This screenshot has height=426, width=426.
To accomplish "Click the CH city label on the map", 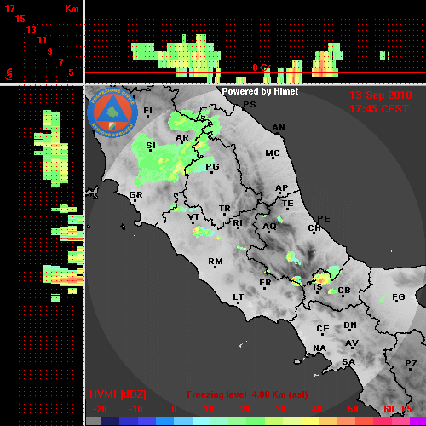I will [314, 228].
